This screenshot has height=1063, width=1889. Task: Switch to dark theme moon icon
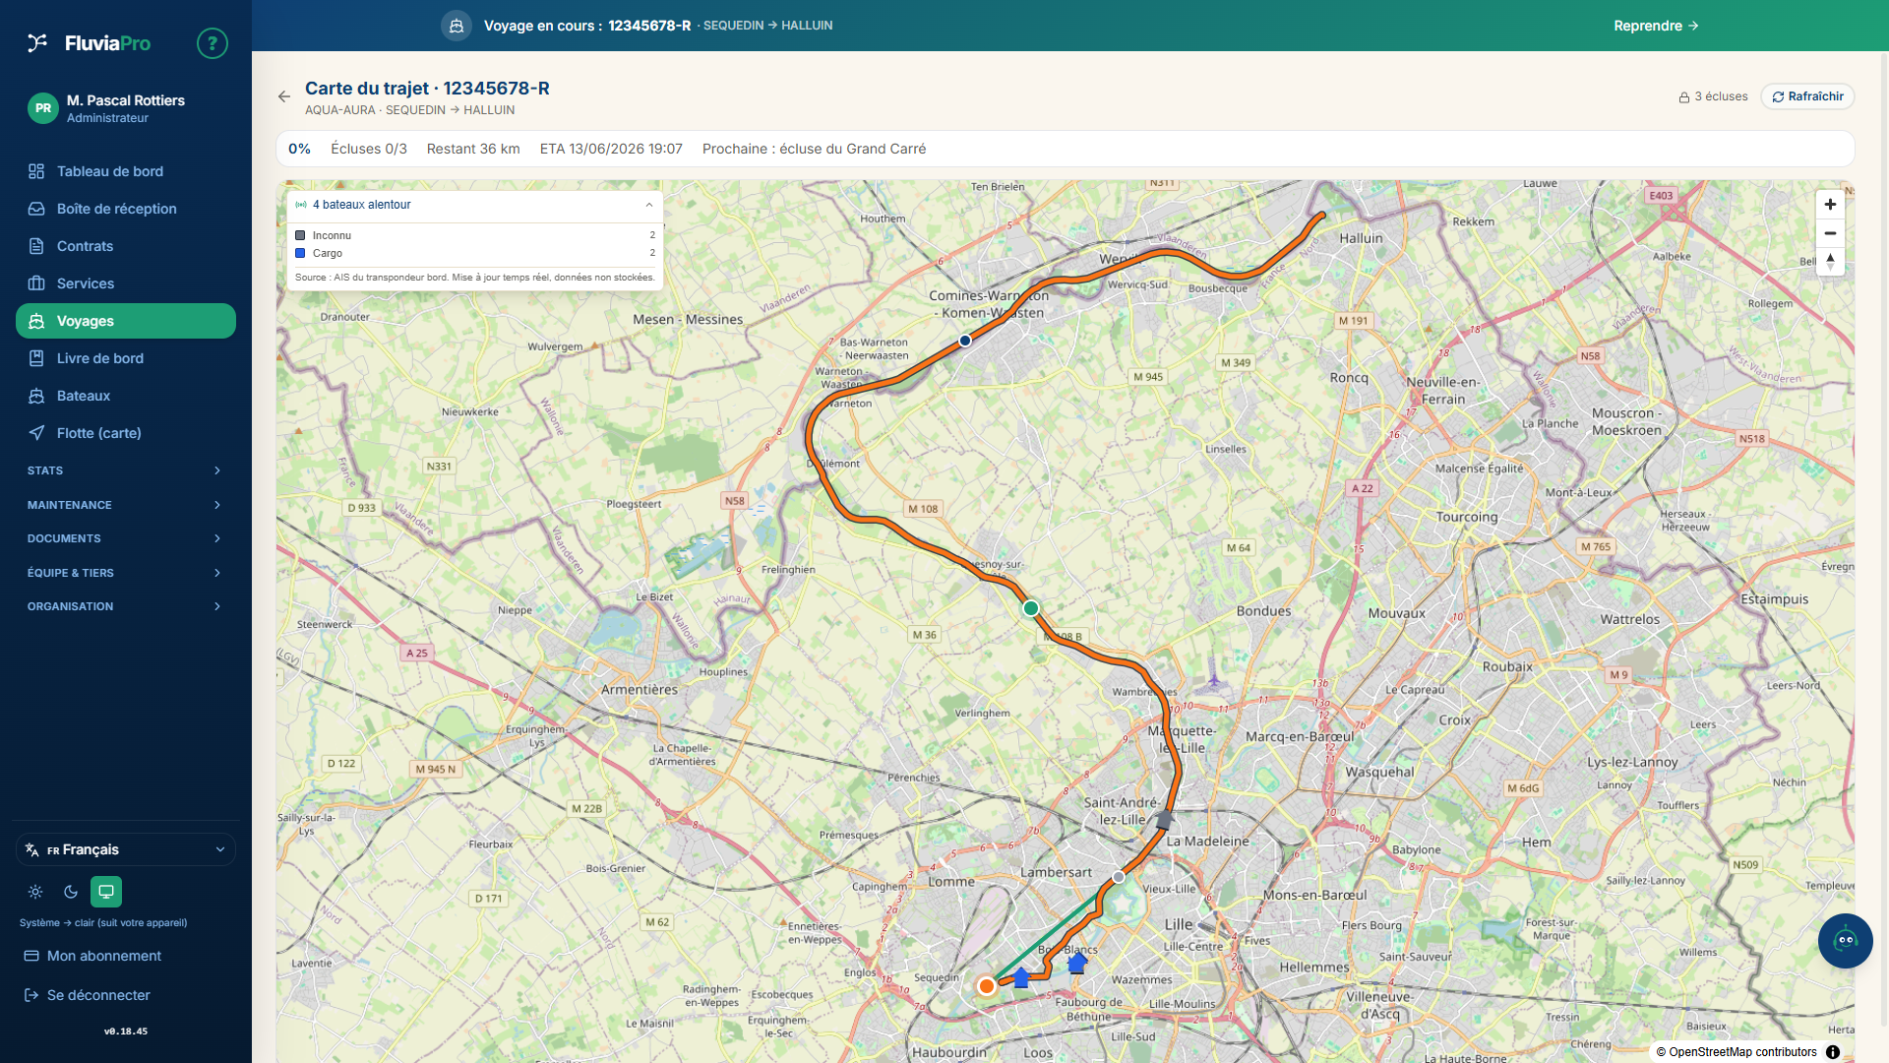71,892
